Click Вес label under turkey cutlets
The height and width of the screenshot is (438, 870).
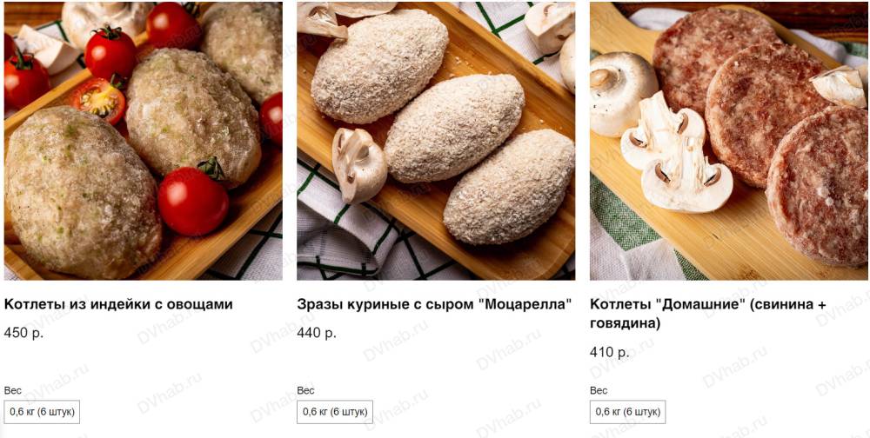[13, 390]
